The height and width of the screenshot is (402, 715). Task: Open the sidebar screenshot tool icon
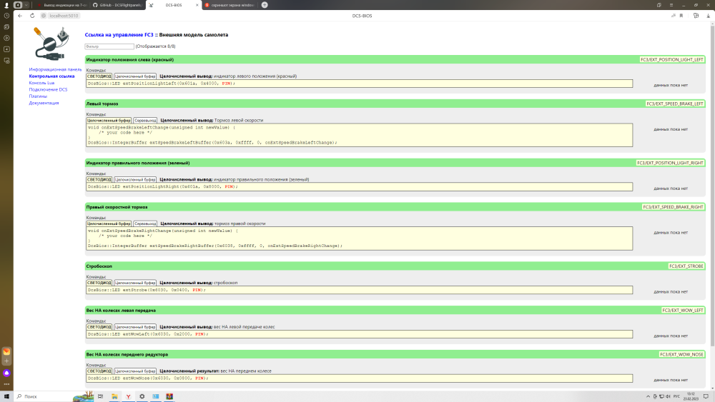pos(6,60)
